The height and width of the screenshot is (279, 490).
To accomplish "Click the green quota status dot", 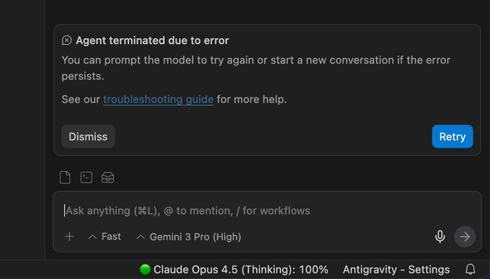I will 145,270.
